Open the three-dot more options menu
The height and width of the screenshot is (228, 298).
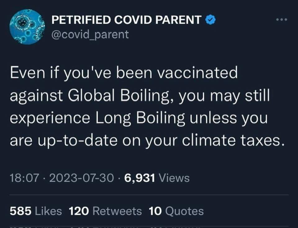click(282, 20)
